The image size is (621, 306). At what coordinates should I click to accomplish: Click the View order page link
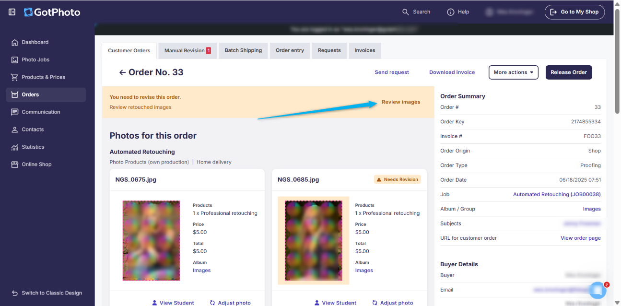click(x=581, y=238)
